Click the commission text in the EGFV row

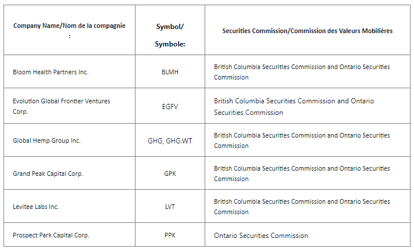click(x=294, y=106)
